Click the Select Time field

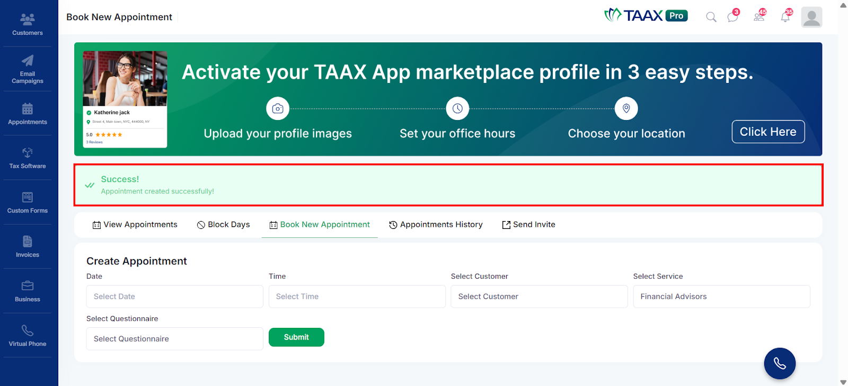click(357, 297)
